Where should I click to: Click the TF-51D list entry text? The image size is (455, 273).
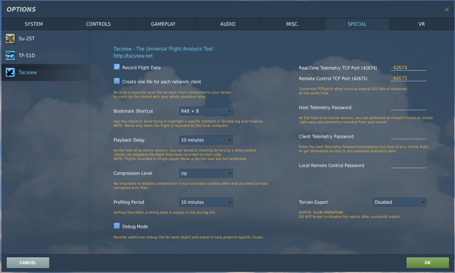pos(27,55)
